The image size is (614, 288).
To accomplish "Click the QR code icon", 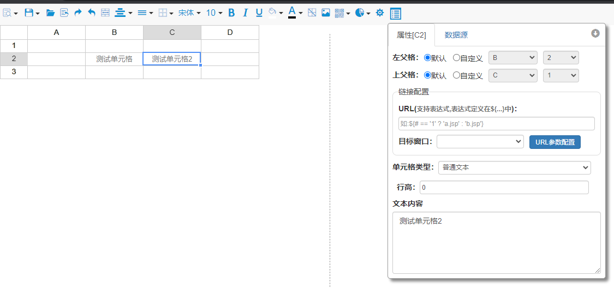I will point(339,13).
